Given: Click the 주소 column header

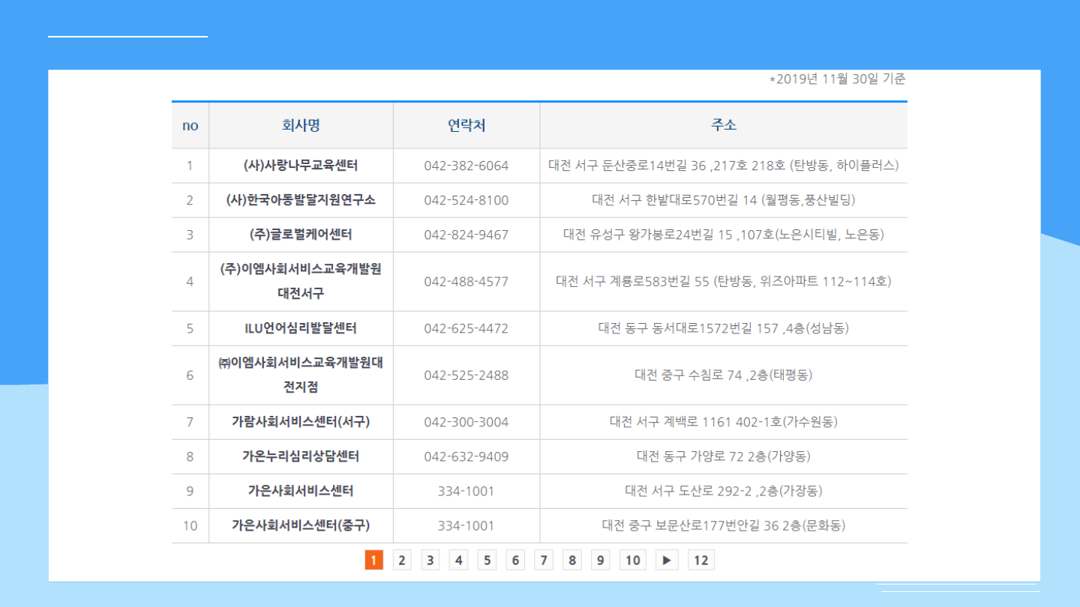Looking at the screenshot, I should pyautogui.click(x=723, y=125).
